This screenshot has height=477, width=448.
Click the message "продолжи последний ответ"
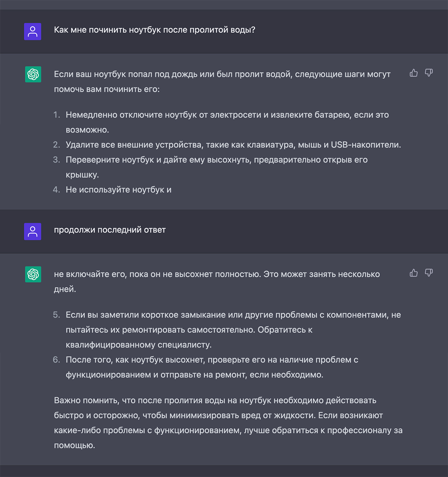pos(110,230)
